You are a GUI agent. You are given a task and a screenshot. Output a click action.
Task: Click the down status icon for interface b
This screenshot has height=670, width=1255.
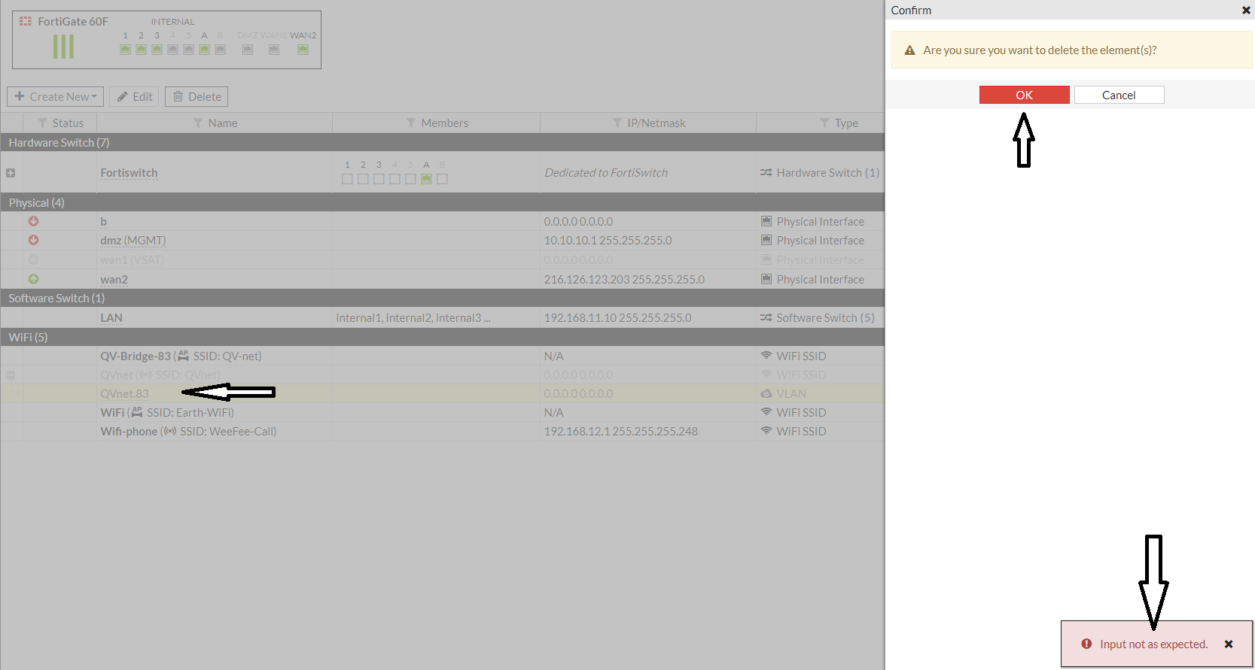pyautogui.click(x=33, y=221)
